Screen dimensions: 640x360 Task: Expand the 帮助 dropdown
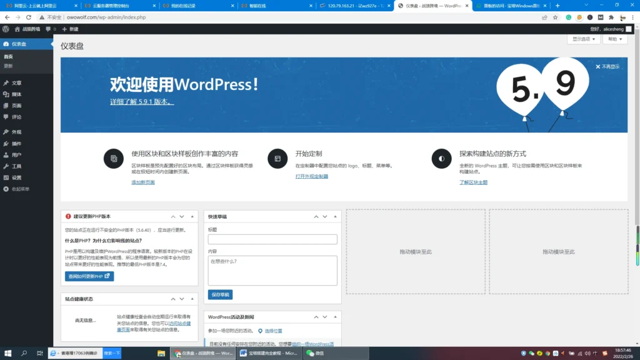tap(615, 39)
